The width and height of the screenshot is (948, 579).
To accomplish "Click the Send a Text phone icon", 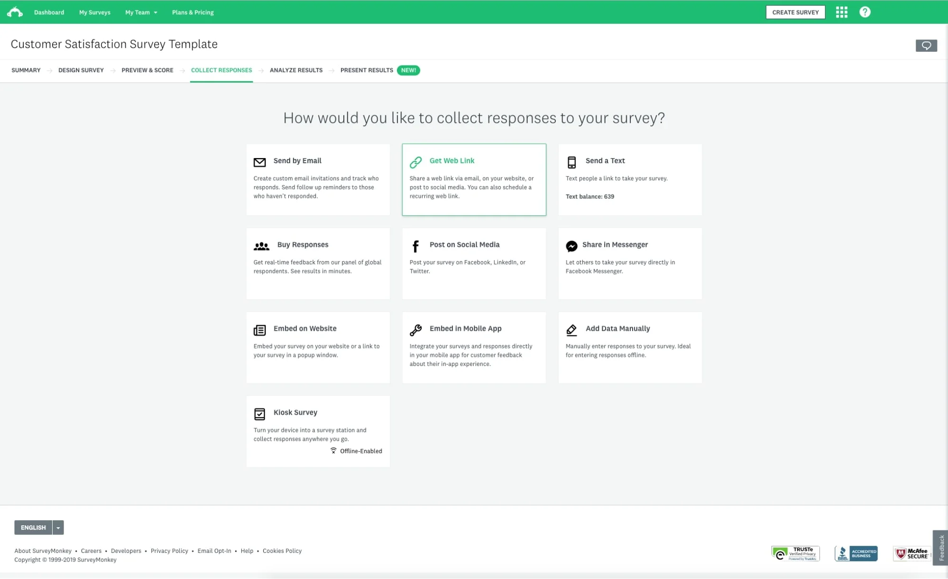I will tap(572, 162).
